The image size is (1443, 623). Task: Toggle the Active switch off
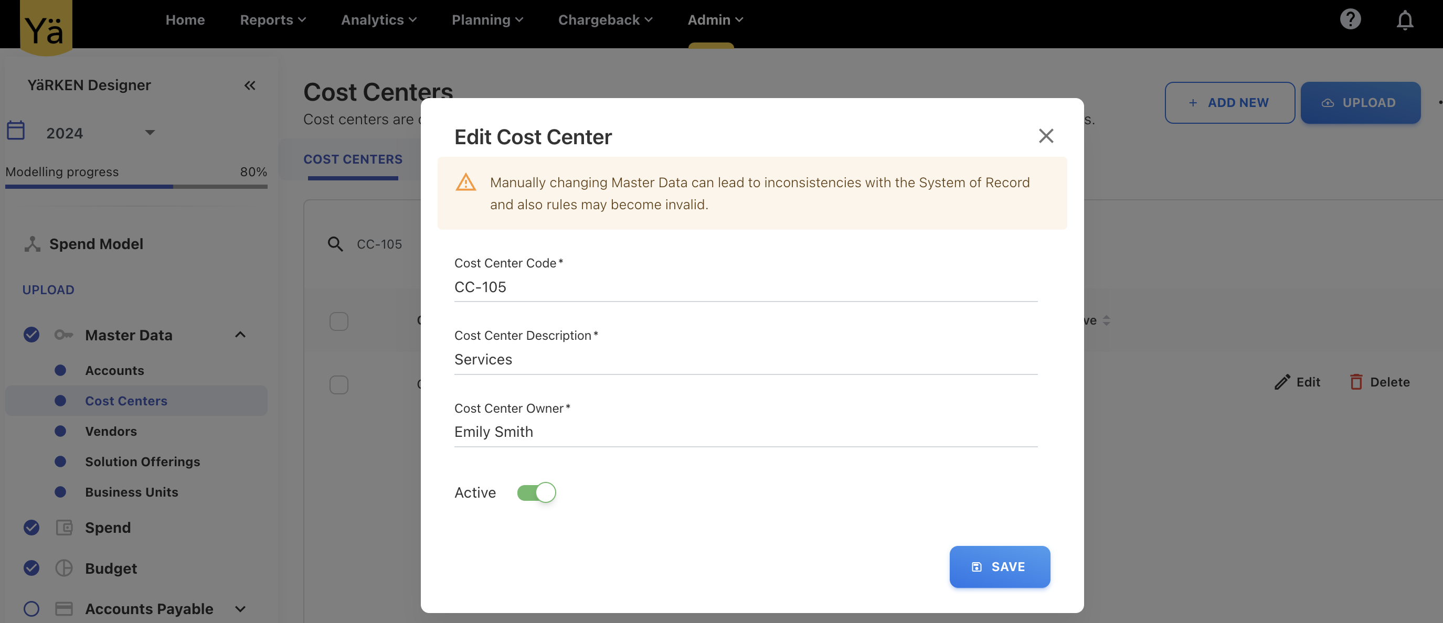point(536,492)
